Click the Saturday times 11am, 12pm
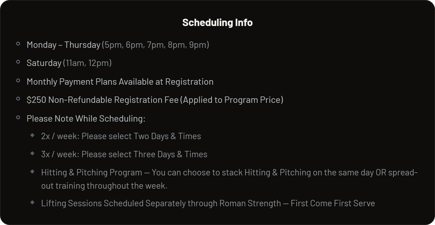Viewport: 435px width, 225px height. pos(87,63)
